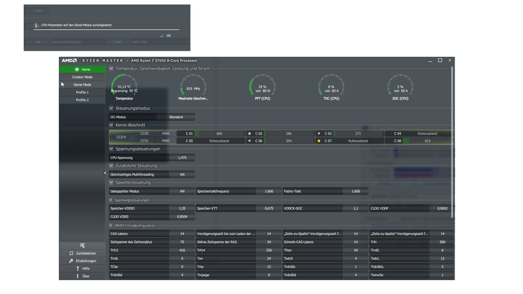Collapse the Steuerungsmodus section
Viewport: 523px width, 294px height.
pos(111,108)
